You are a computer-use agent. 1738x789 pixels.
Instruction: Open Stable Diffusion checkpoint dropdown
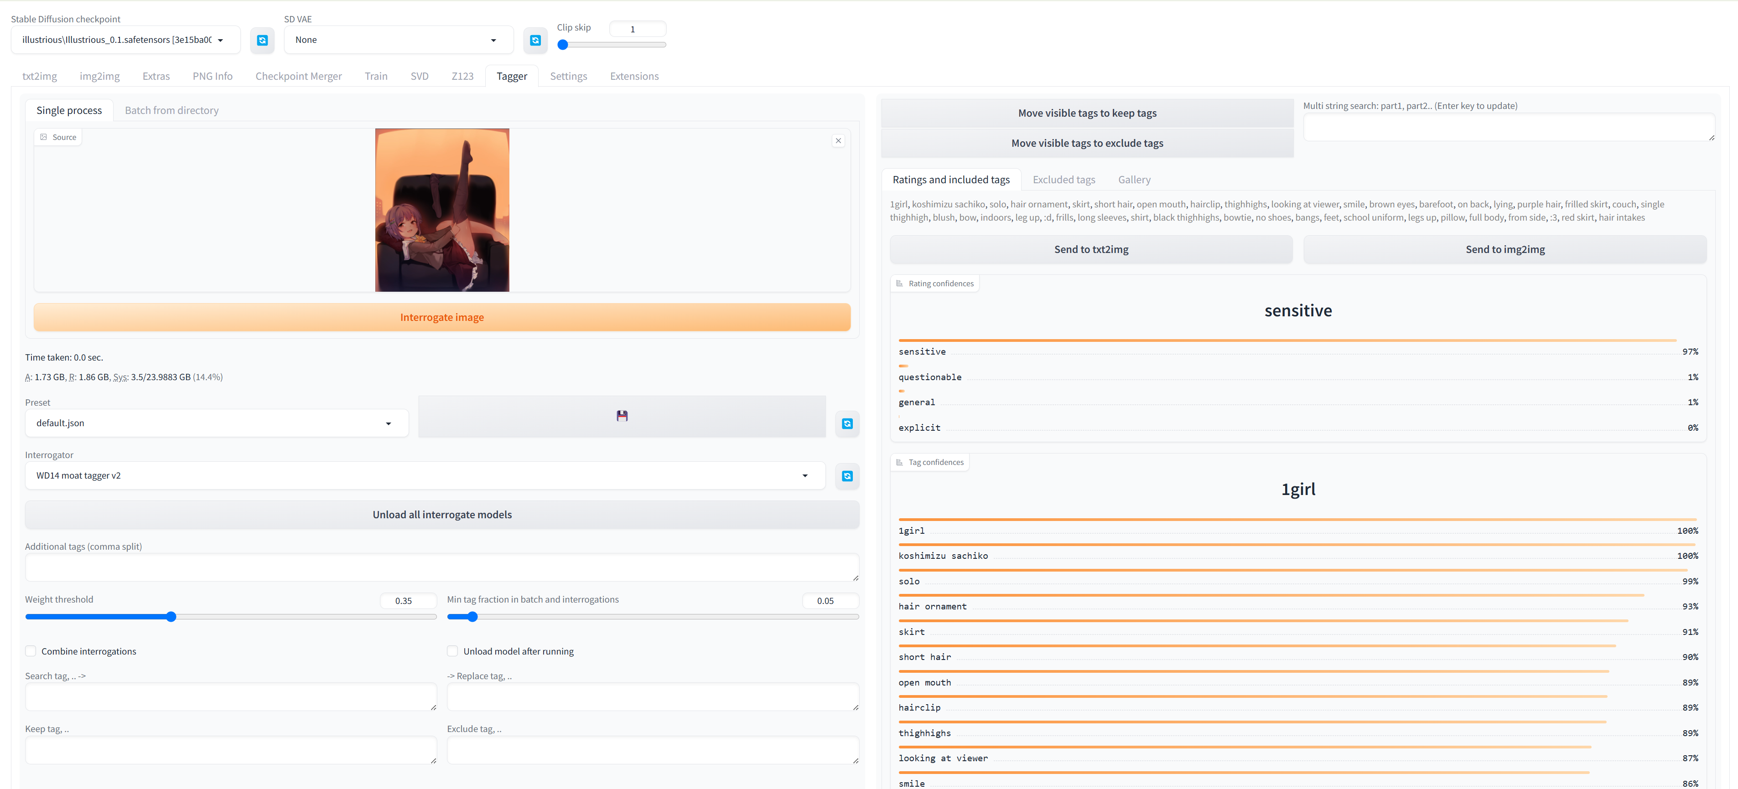point(125,40)
